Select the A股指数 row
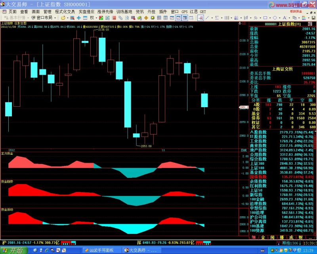 click(282, 132)
